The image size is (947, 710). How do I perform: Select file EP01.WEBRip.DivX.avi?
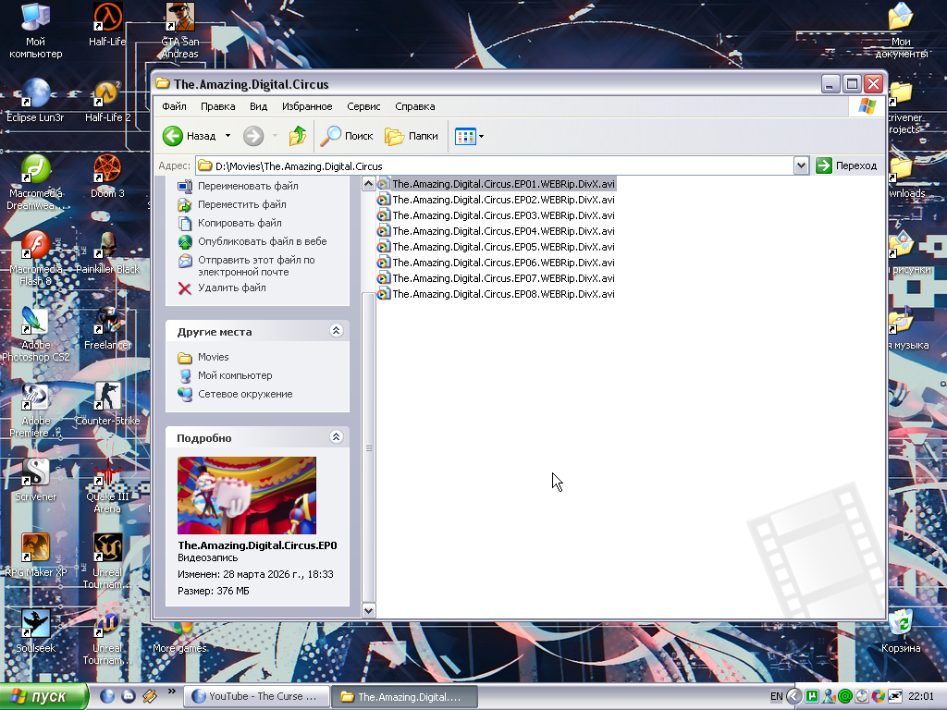(x=496, y=184)
